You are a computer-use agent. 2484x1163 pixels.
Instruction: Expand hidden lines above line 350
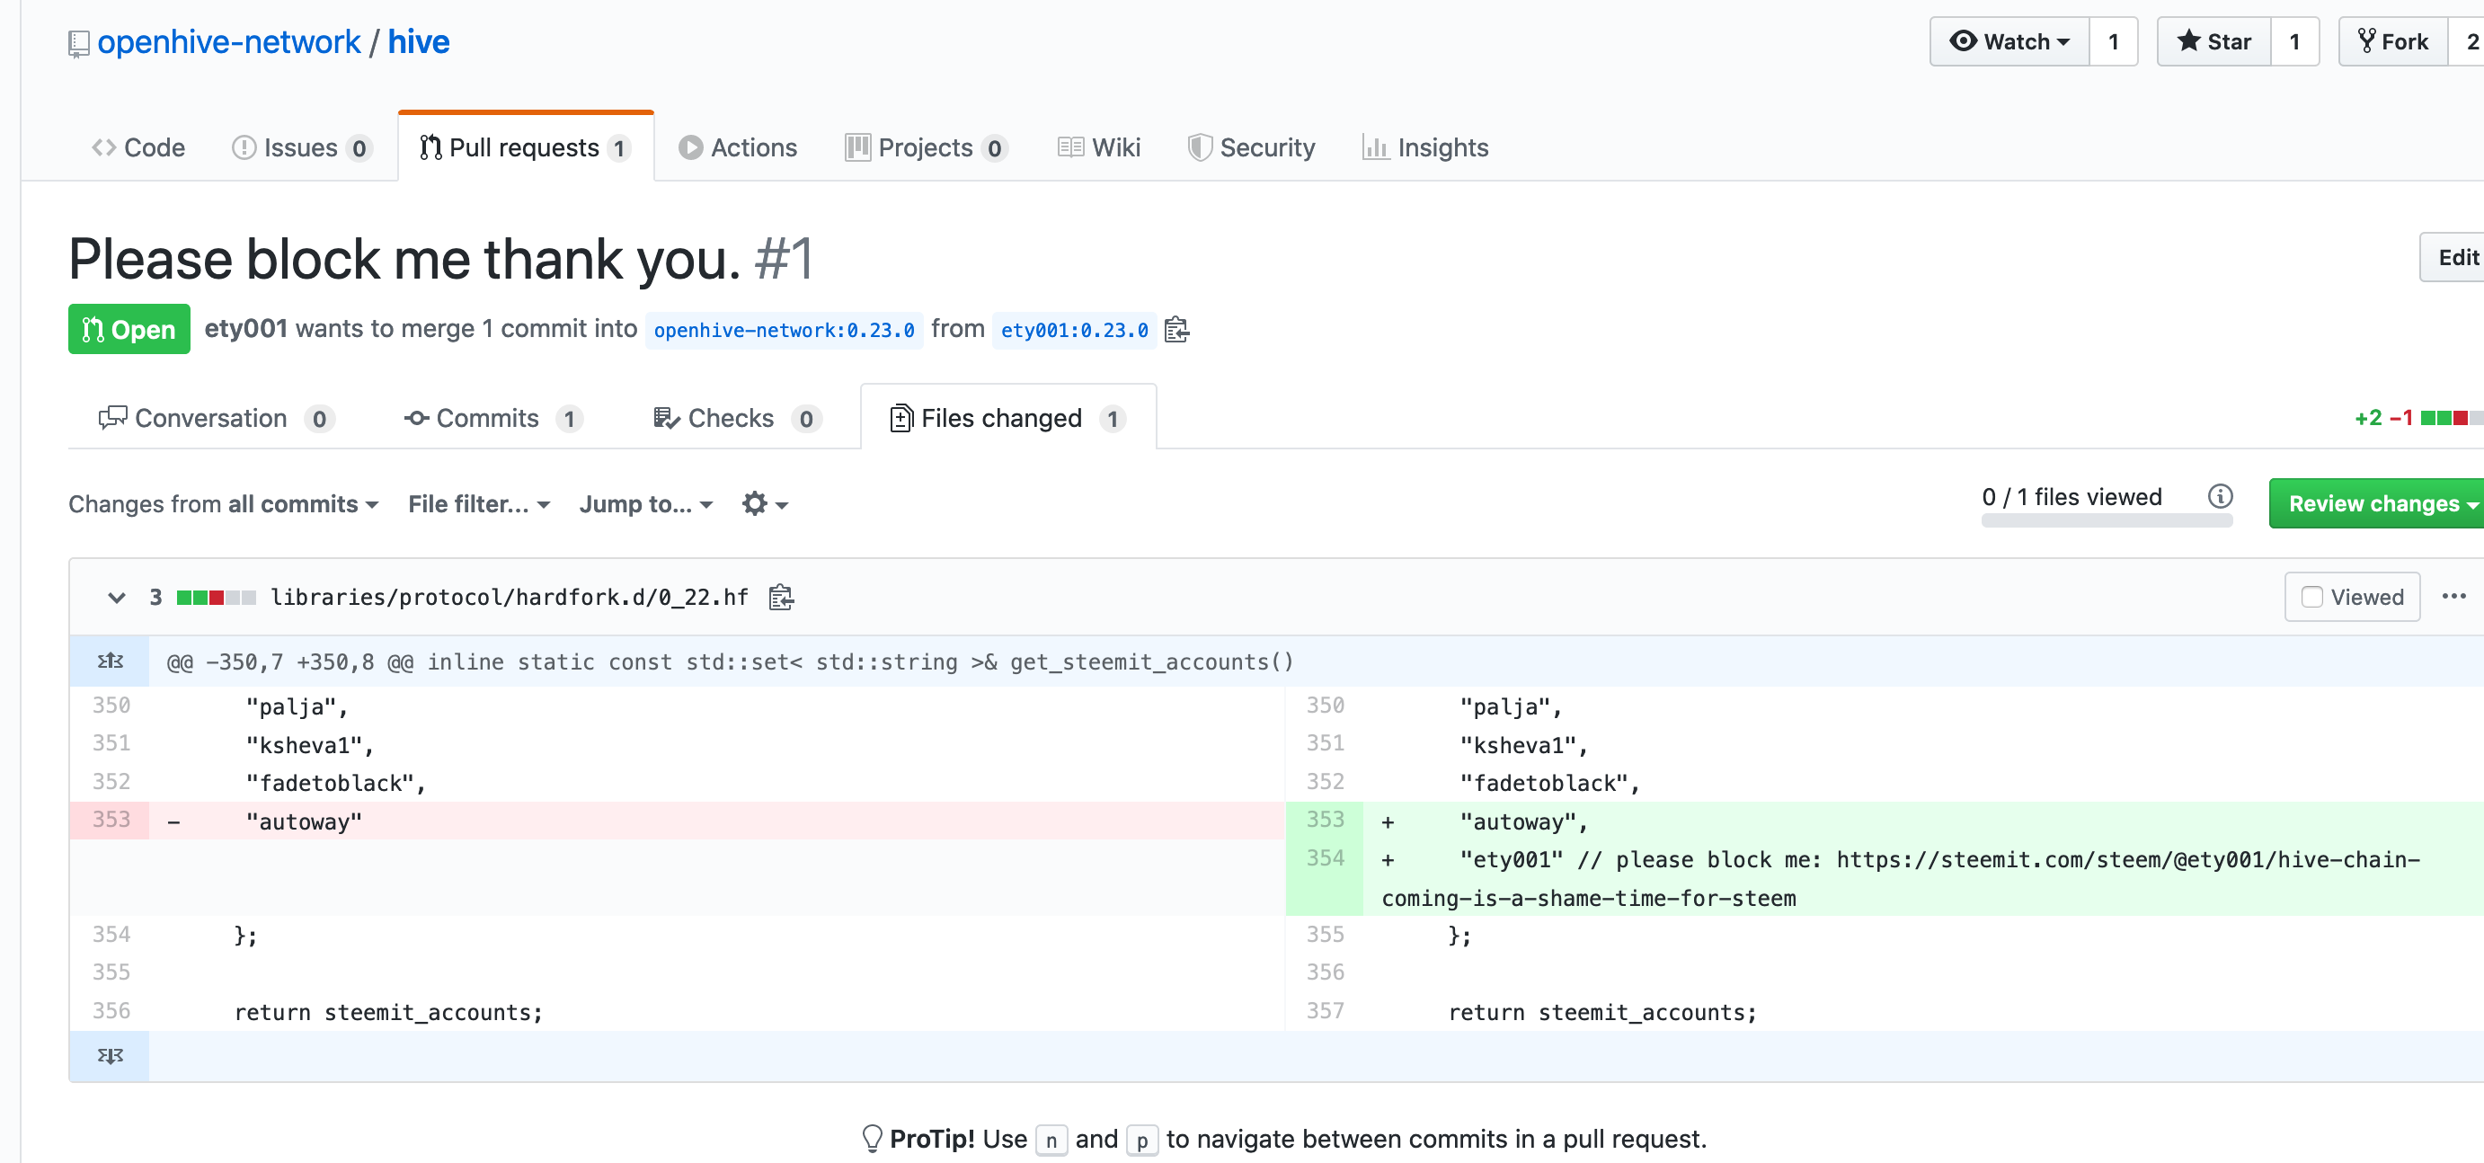click(110, 661)
